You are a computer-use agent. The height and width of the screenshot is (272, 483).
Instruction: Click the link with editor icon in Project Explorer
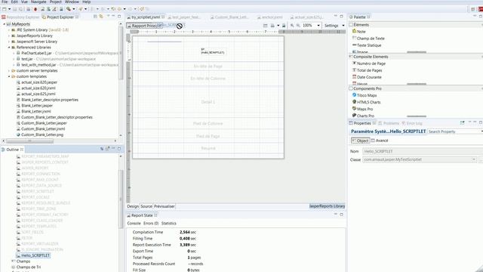click(101, 17)
